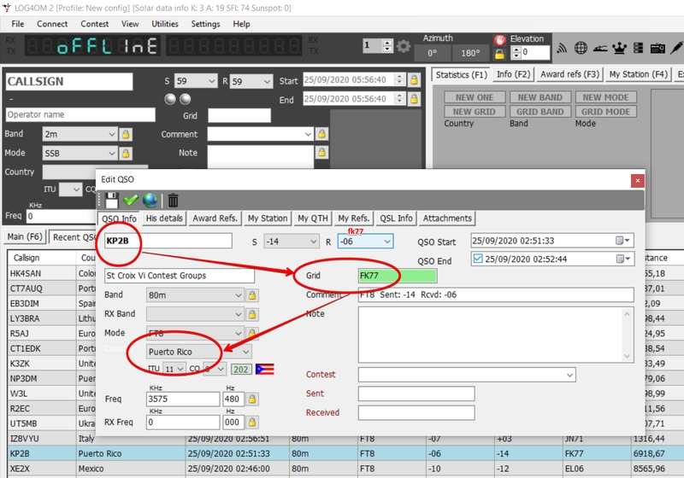This screenshot has width=684, height=478.
Task: Toggle the lock beside Edit QSO Band 80m
Action: coord(251,295)
